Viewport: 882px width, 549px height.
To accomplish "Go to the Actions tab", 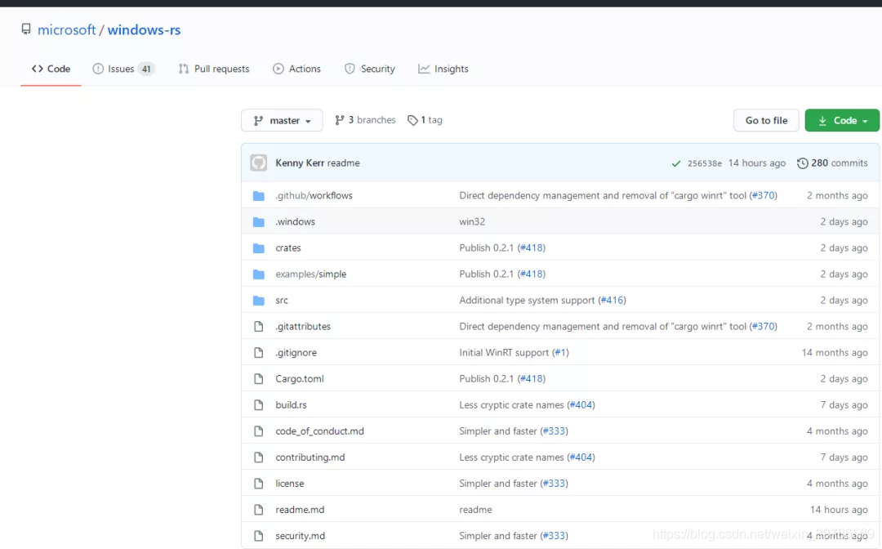I will point(297,69).
